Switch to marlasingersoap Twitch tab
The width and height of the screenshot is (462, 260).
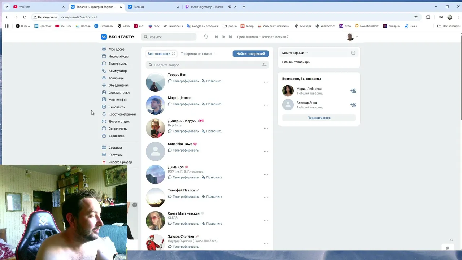point(210,7)
